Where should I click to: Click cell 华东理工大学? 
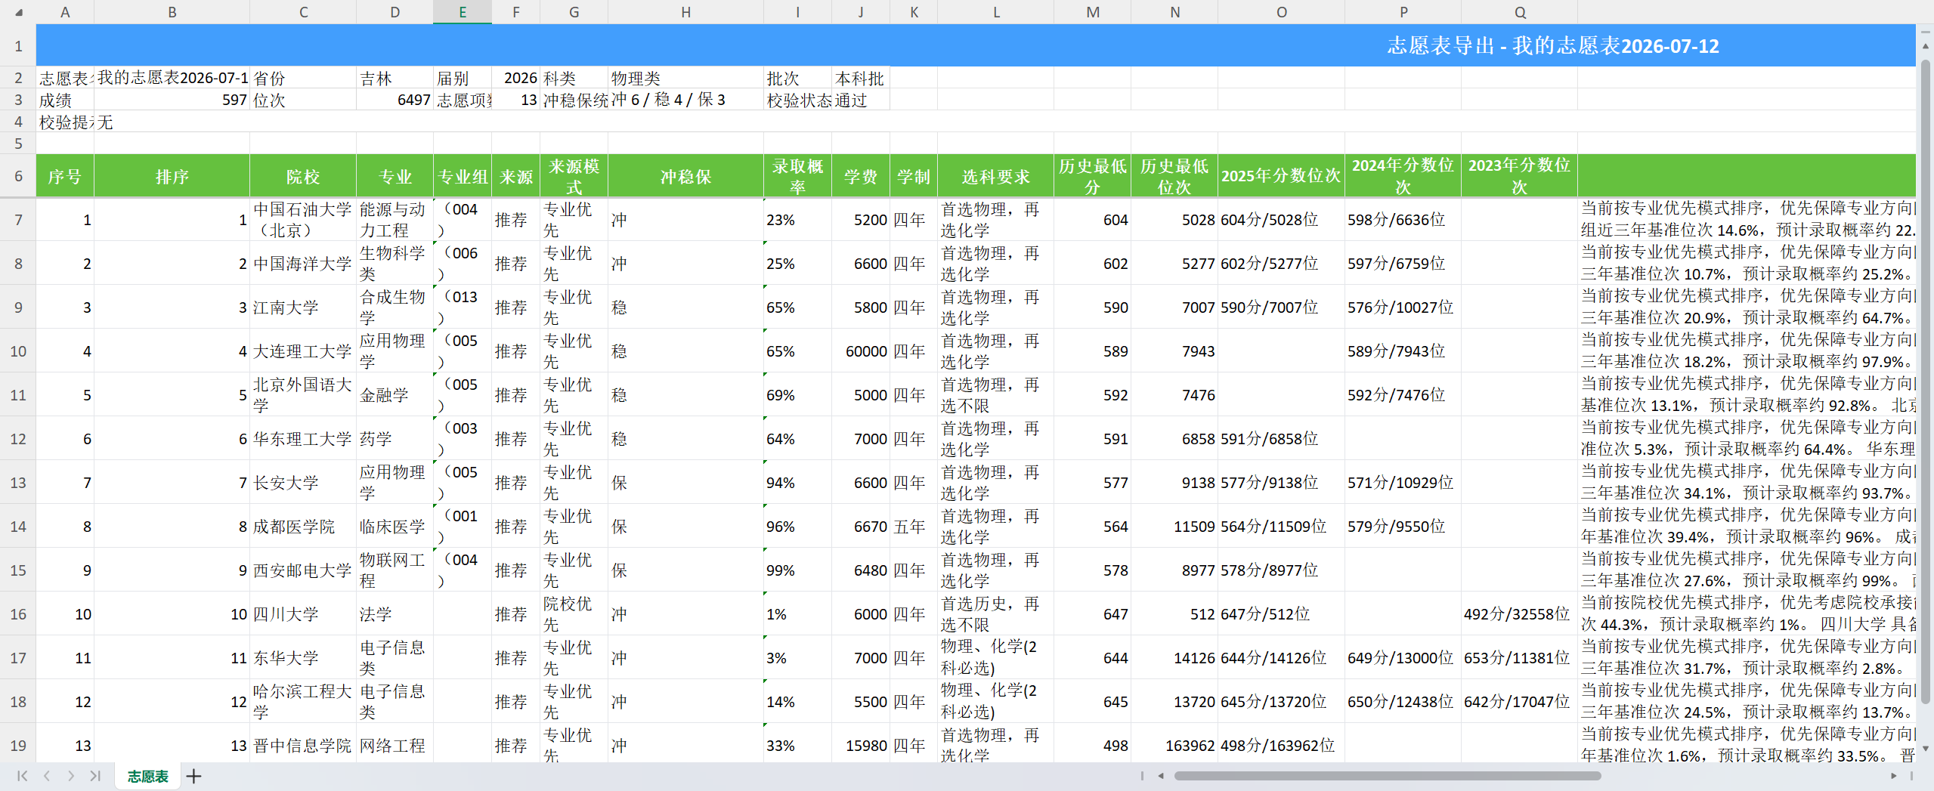coord(303,439)
